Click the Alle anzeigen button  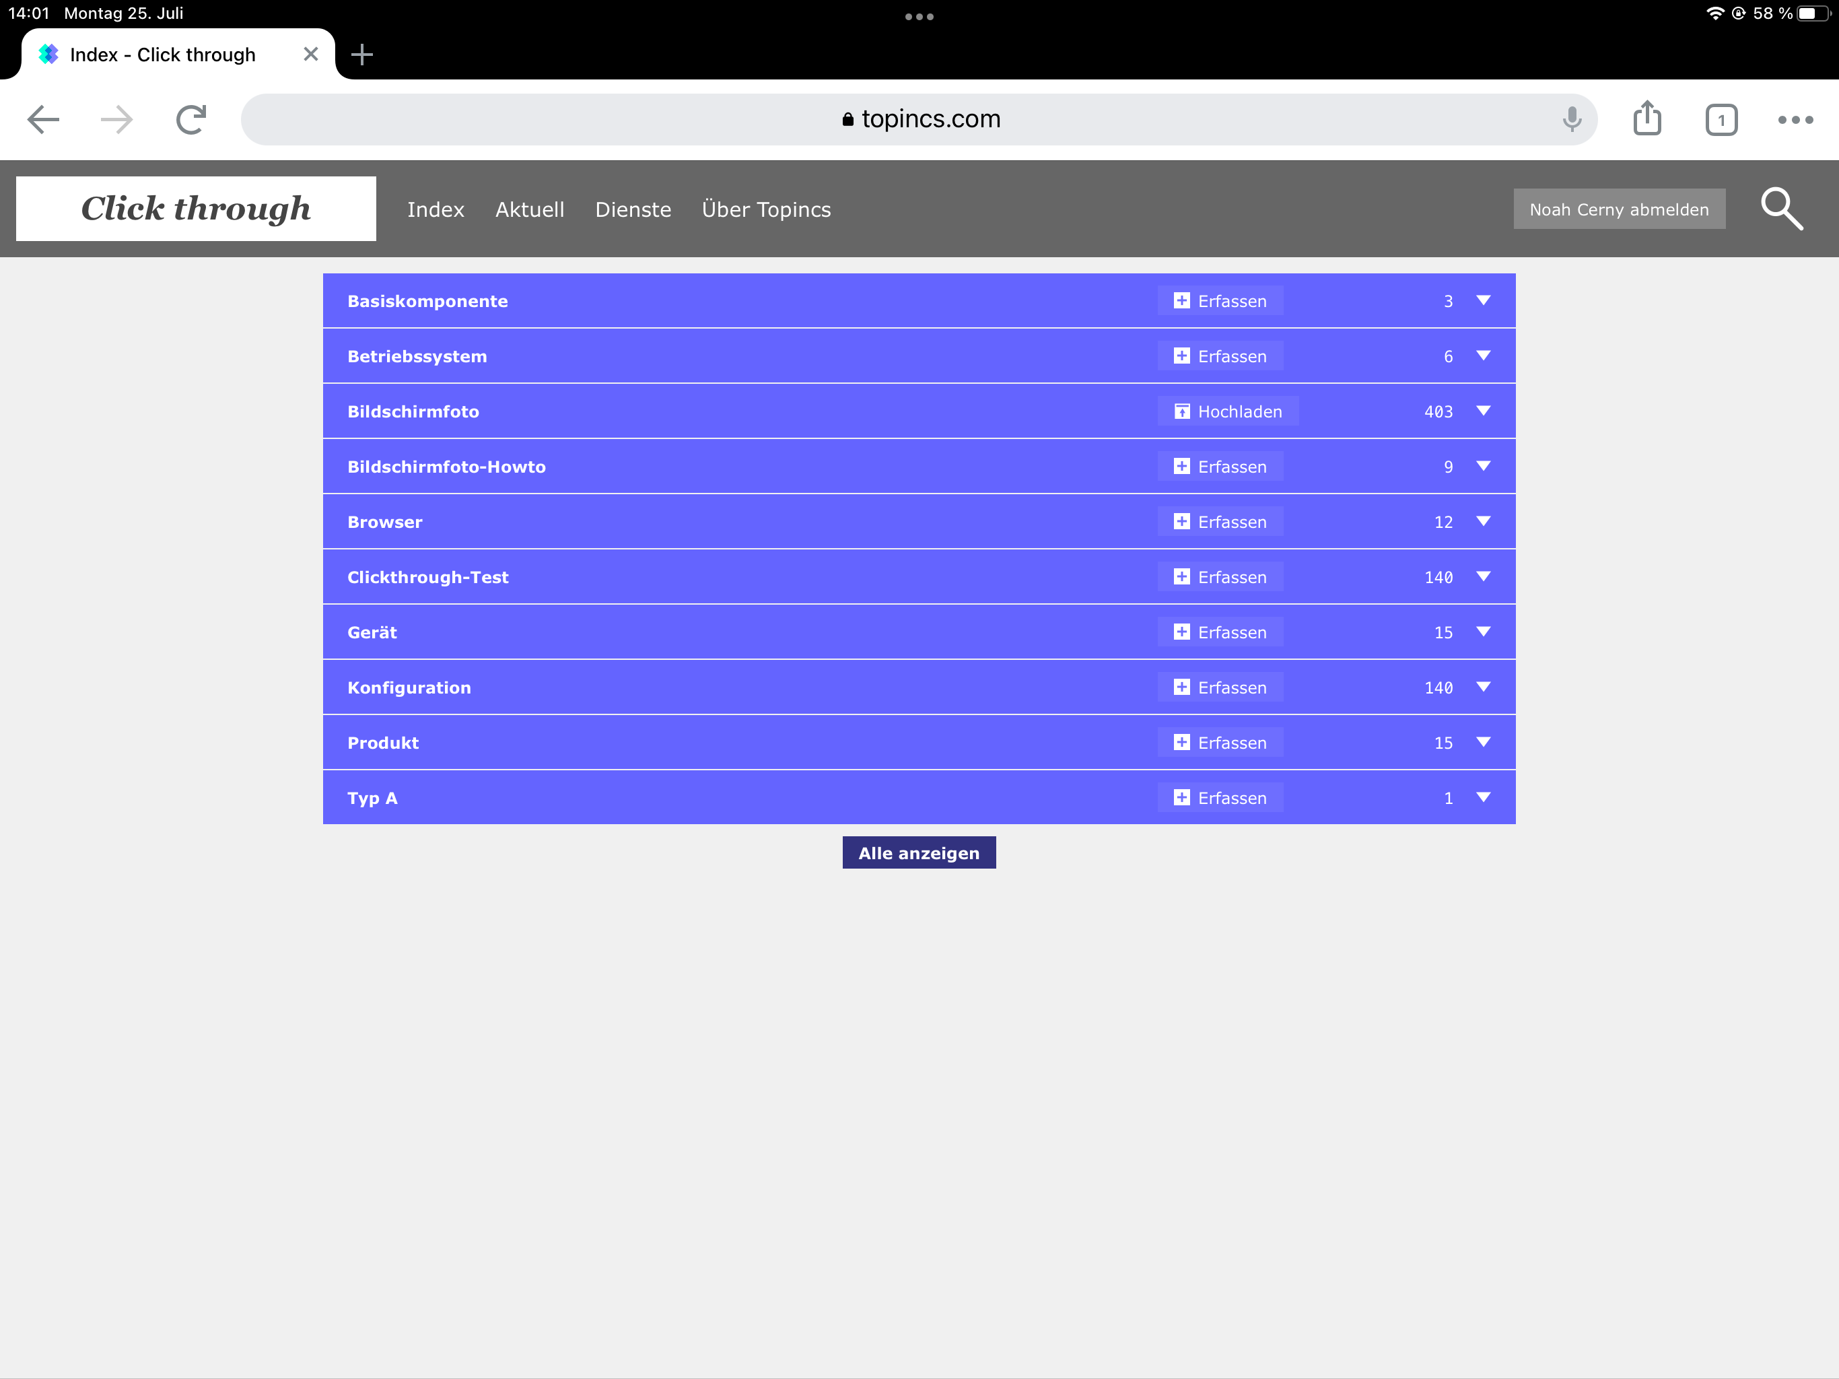tap(918, 852)
